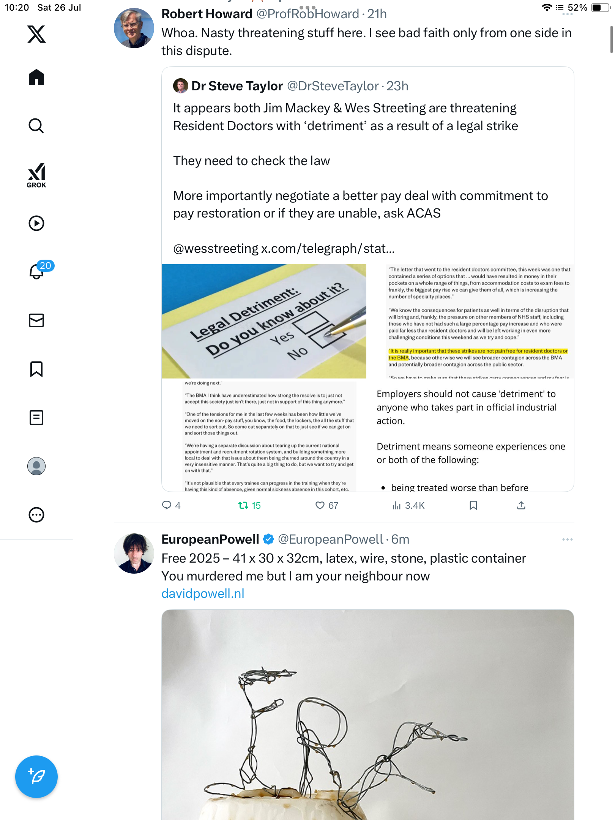The height and width of the screenshot is (820, 615).
Task: Compose a new post button
Action: (x=36, y=777)
